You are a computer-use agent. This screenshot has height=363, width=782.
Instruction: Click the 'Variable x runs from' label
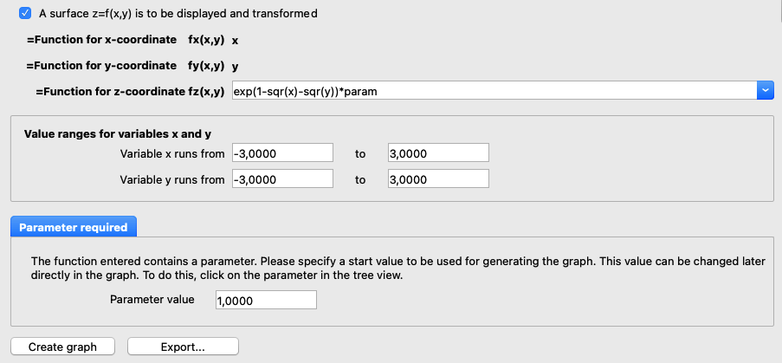click(172, 153)
